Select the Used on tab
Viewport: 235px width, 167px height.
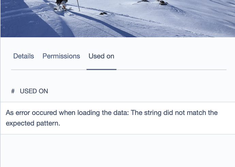pyautogui.click(x=101, y=56)
